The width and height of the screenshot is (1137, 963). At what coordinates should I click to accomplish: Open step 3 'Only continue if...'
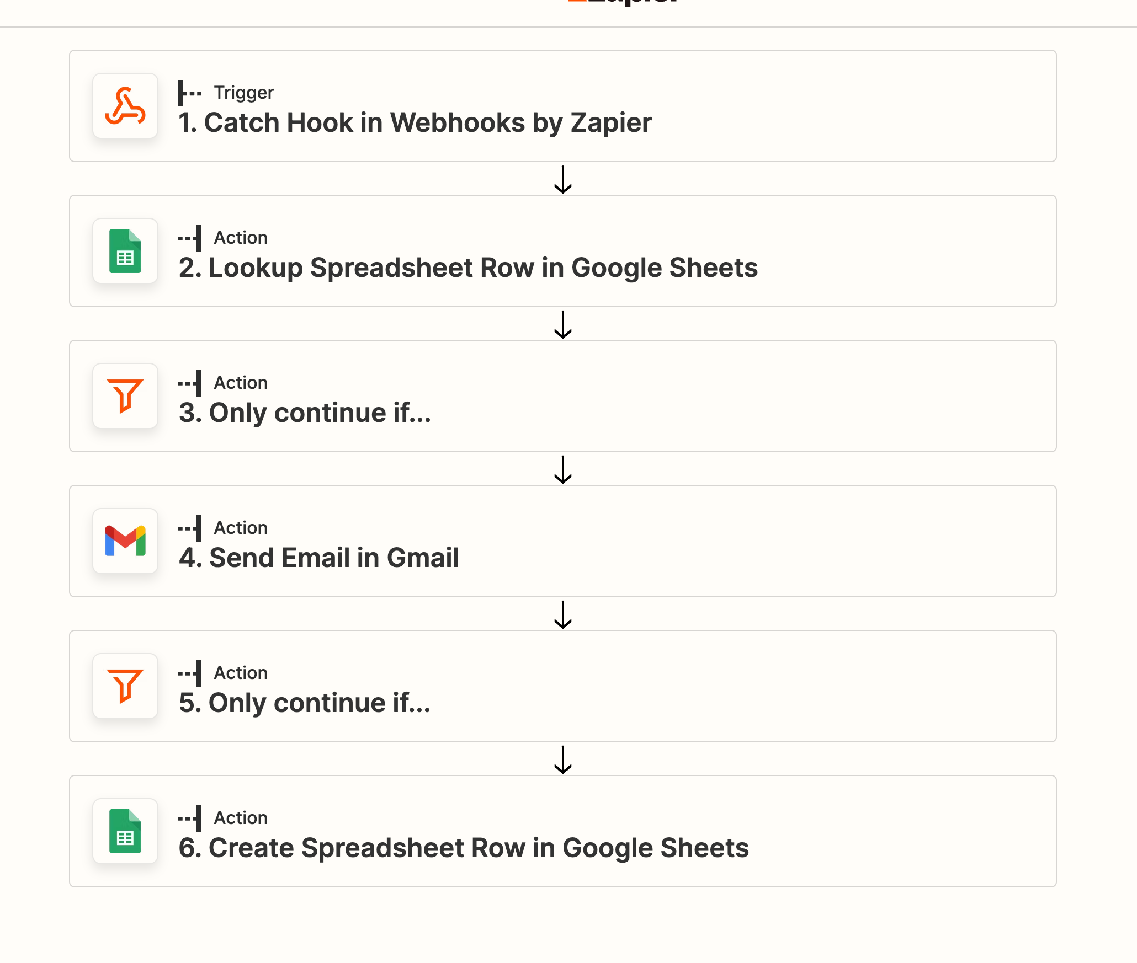pyautogui.click(x=563, y=396)
